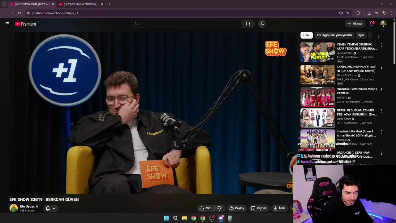The width and height of the screenshot is (396, 223).
Task: Open the YouTube hamburger guide menu
Action: tap(7, 24)
